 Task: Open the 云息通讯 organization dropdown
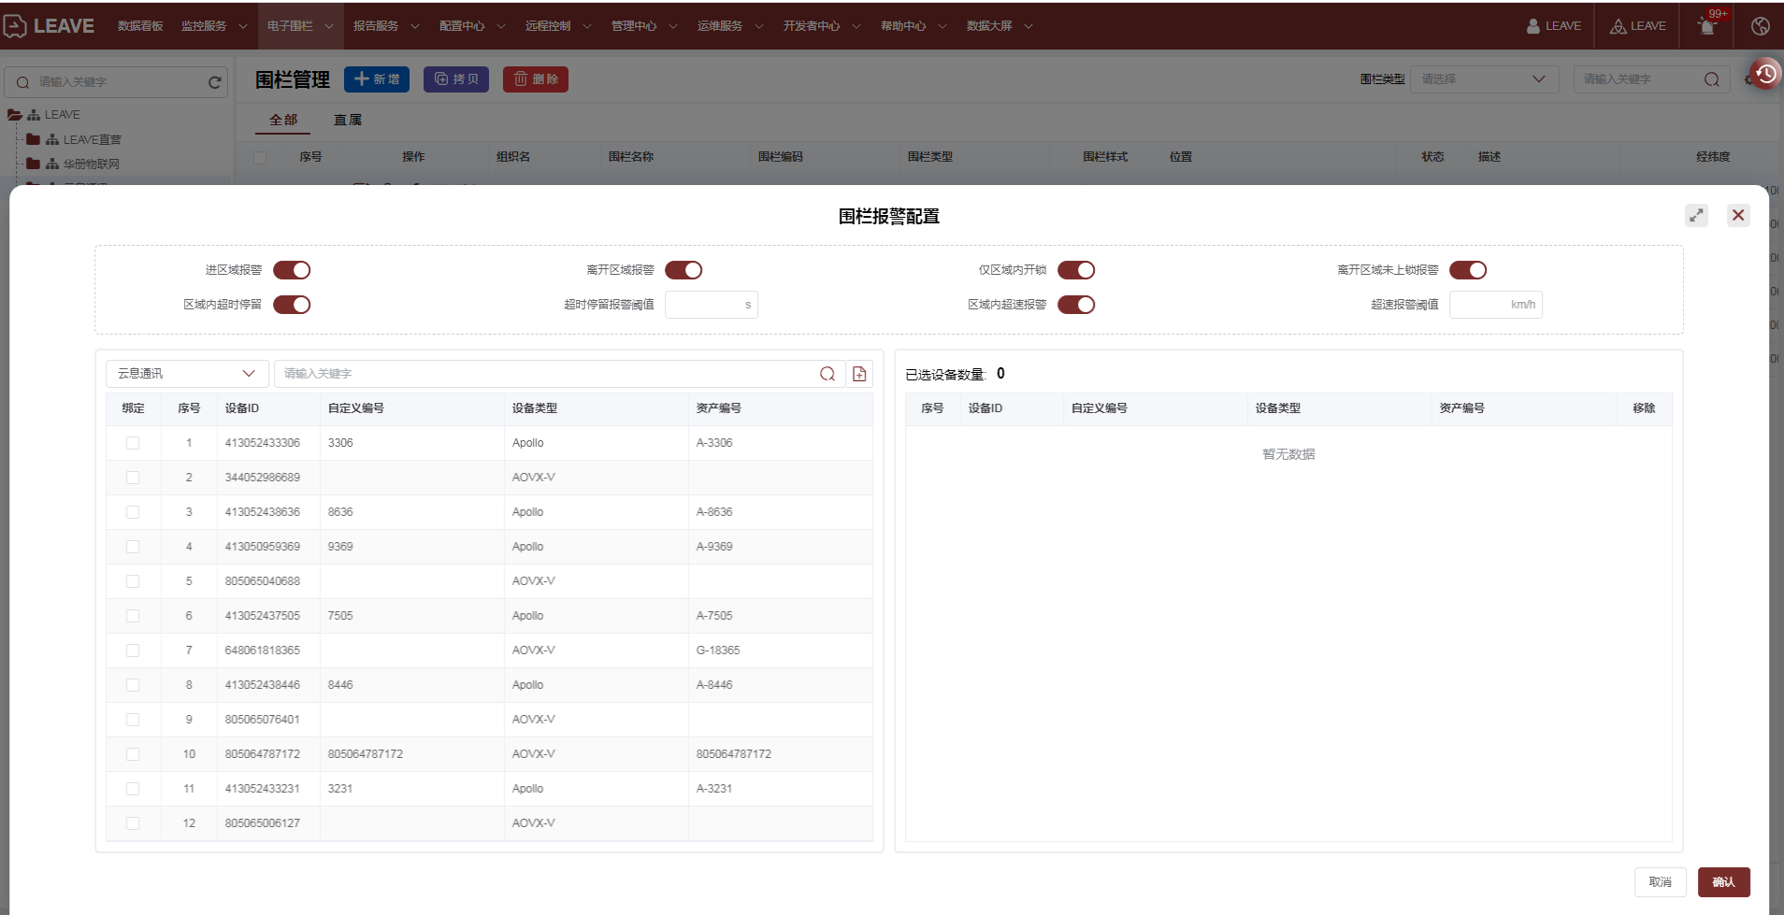point(187,374)
